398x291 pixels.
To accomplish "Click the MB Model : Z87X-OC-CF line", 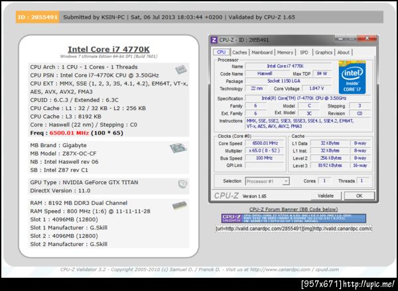I will (x=63, y=154).
